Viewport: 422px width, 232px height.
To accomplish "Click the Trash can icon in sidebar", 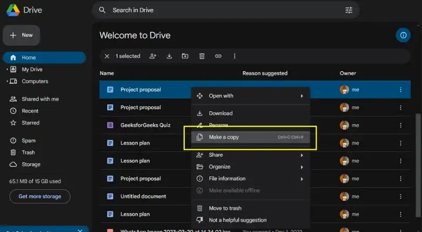I will click(x=13, y=152).
